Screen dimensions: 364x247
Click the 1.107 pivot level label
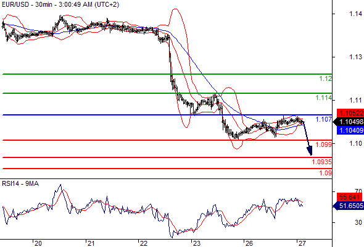click(324, 119)
